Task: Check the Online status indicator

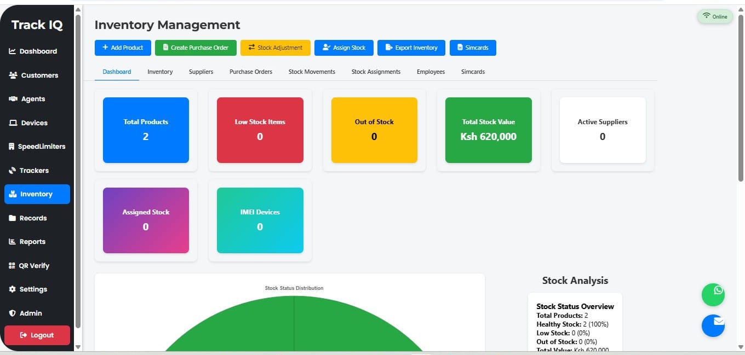Action: (x=714, y=16)
